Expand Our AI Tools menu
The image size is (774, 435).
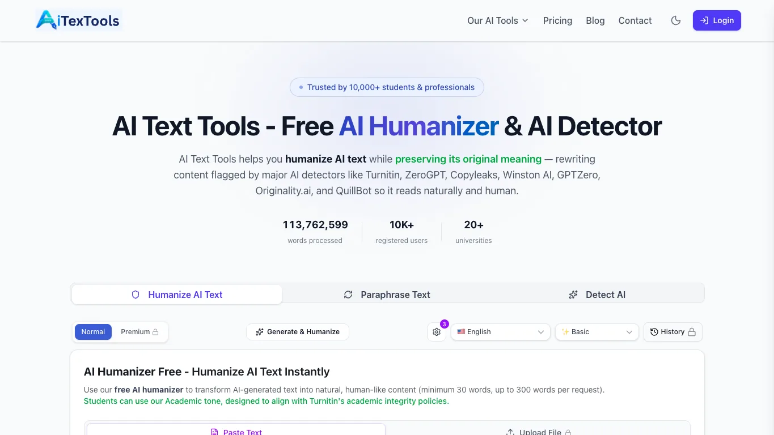(x=498, y=20)
